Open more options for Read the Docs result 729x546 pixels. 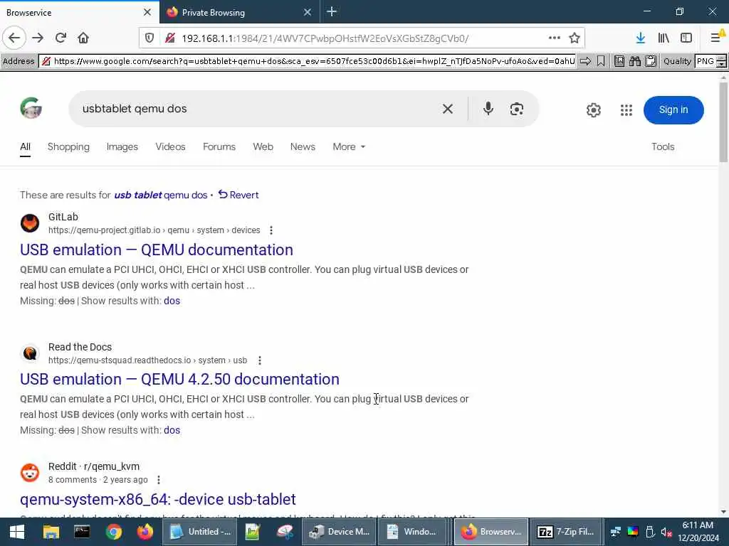260,360
